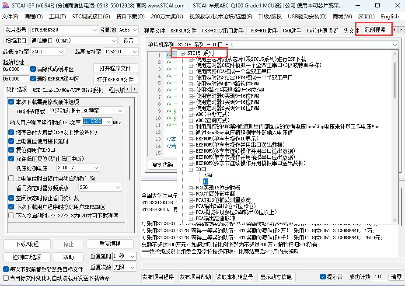Click the 检测MCU选项 button
405x286 pixels.
pos(27,257)
